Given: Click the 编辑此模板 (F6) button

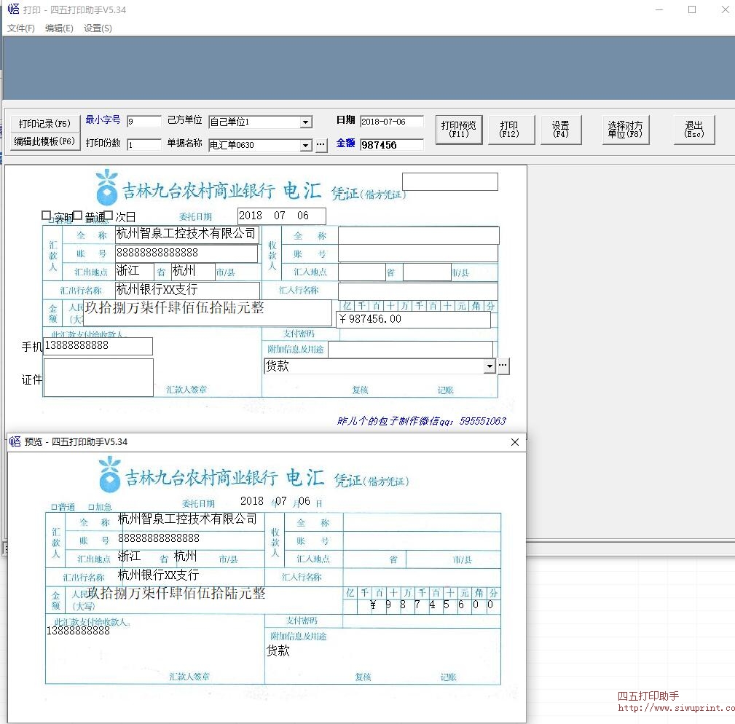Looking at the screenshot, I should tap(45, 141).
